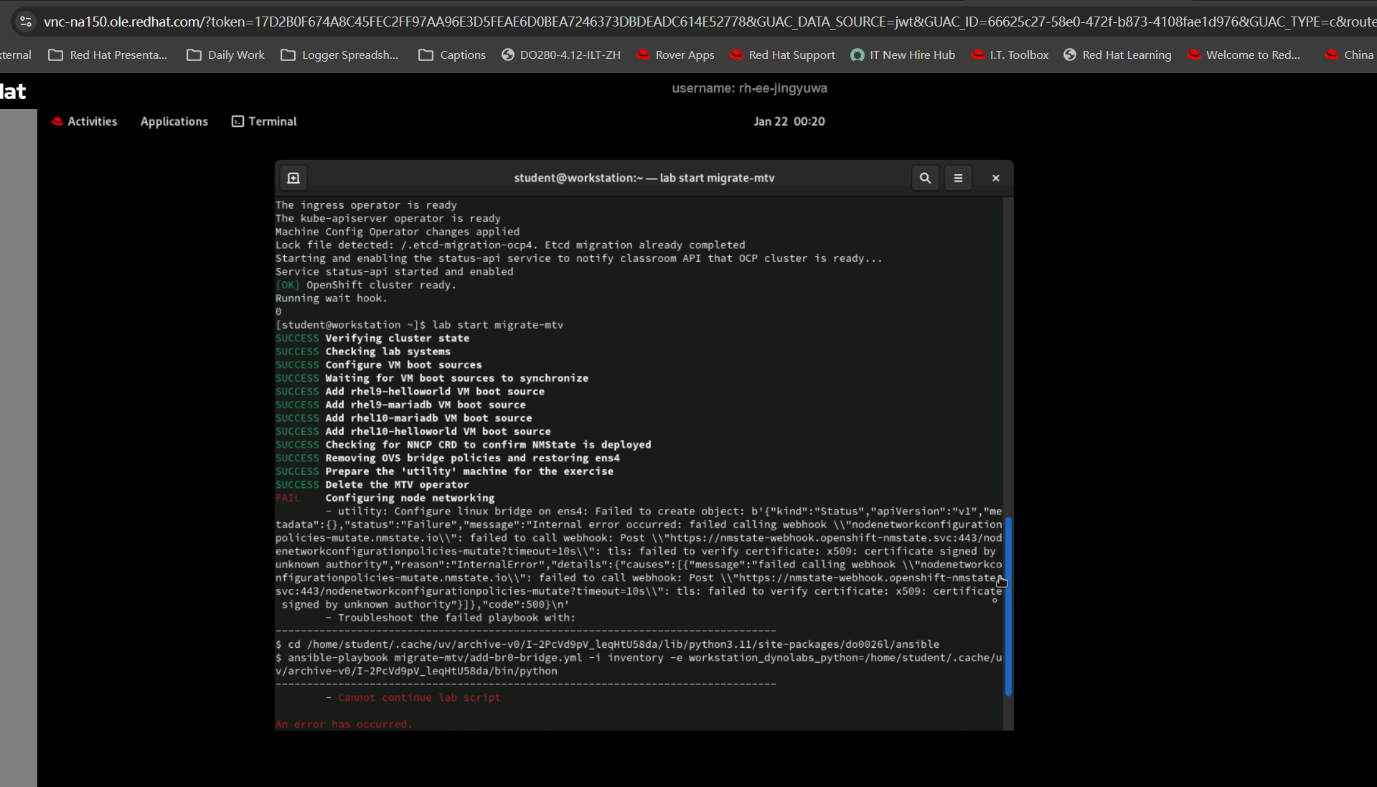Open the I.T. Toolbox bookmark
Image resolution: width=1377 pixels, height=787 pixels.
tap(1010, 55)
